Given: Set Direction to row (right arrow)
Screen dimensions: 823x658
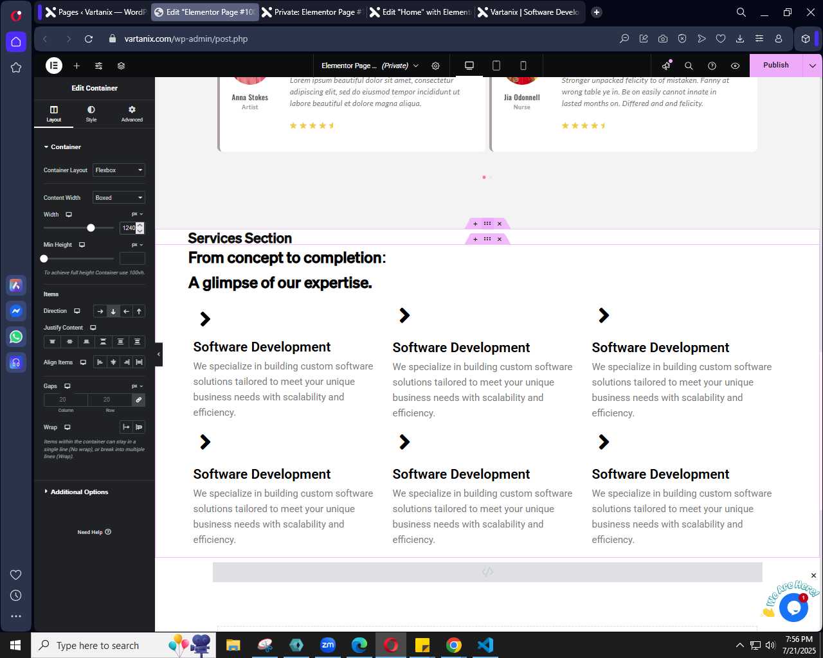Looking at the screenshot, I should (x=100, y=312).
